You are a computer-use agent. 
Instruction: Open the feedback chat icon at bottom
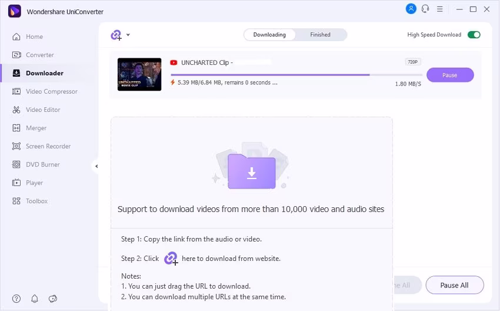[52, 299]
